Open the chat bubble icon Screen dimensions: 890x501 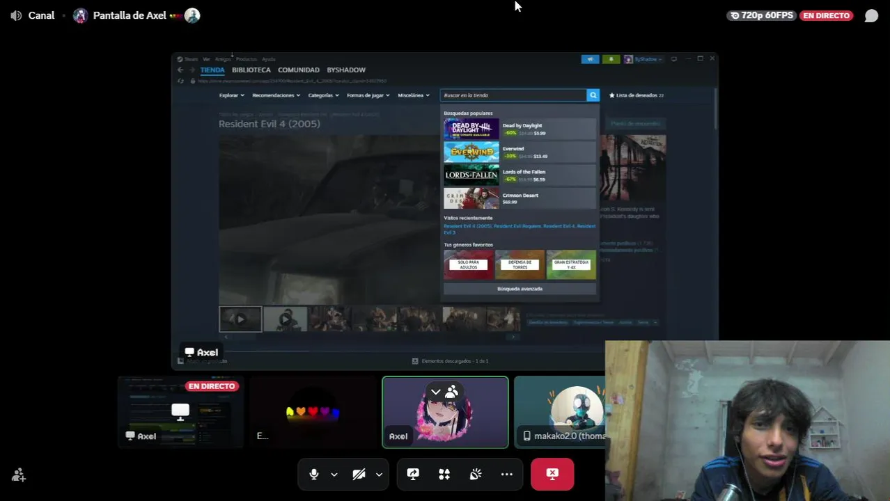tap(871, 15)
